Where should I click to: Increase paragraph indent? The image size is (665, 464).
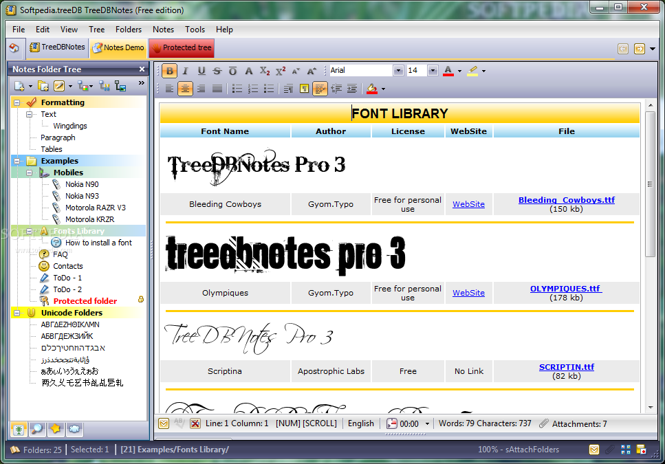coord(351,89)
